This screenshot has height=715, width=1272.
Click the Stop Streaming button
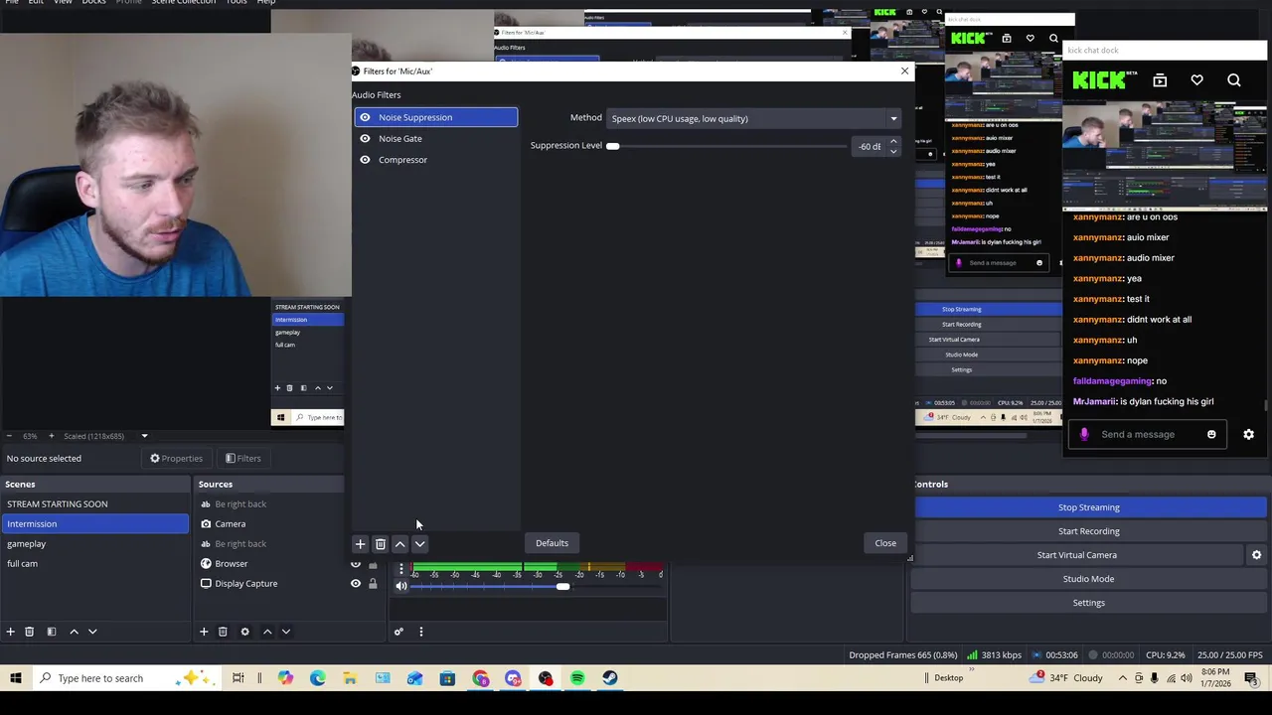(x=1089, y=507)
